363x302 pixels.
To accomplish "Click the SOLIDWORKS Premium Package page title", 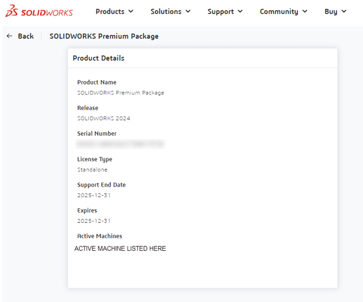I will click(104, 36).
